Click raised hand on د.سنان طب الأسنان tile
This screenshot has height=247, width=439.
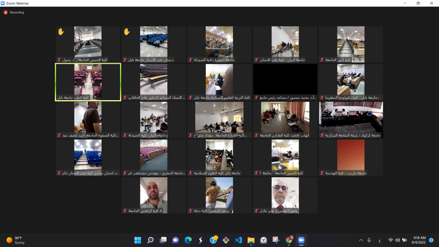(x=127, y=32)
